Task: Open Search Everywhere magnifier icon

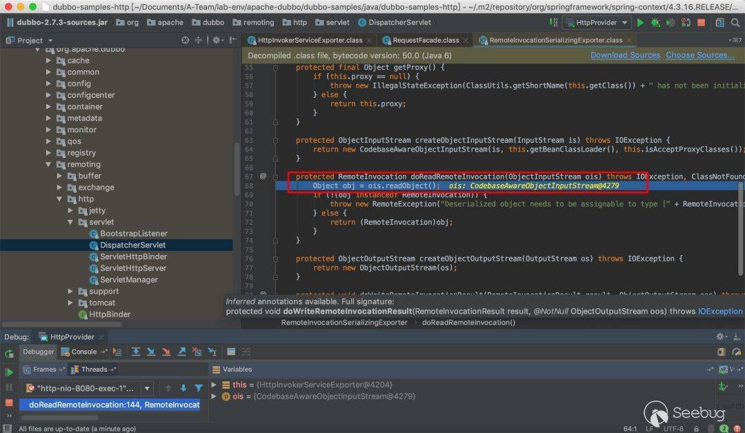Action: [735, 23]
